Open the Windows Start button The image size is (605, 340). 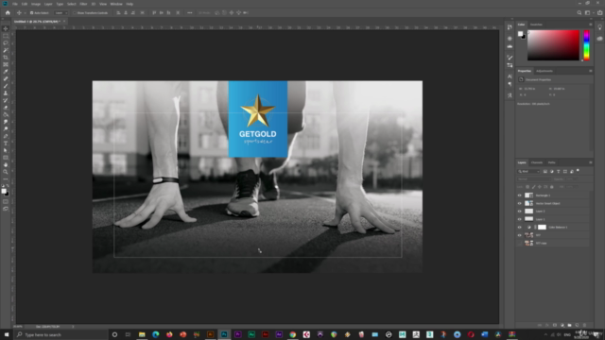click(x=7, y=334)
